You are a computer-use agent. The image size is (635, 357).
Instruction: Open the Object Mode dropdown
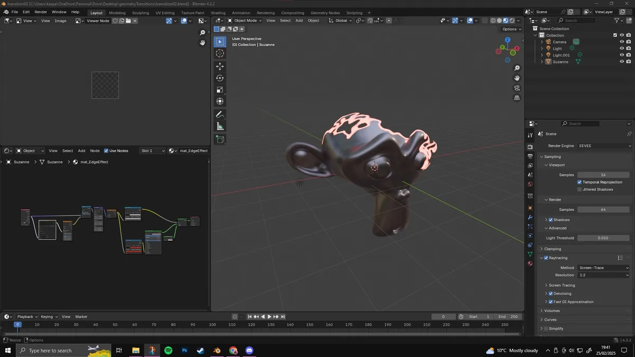point(245,21)
